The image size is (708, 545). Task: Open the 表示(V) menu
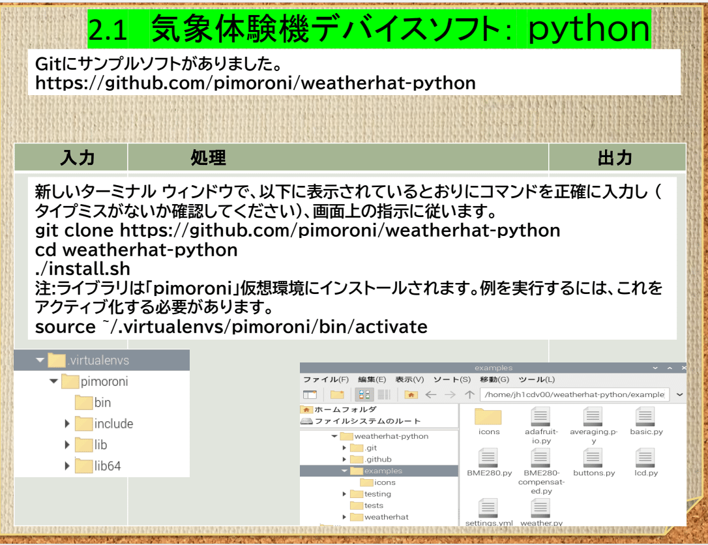(x=411, y=379)
